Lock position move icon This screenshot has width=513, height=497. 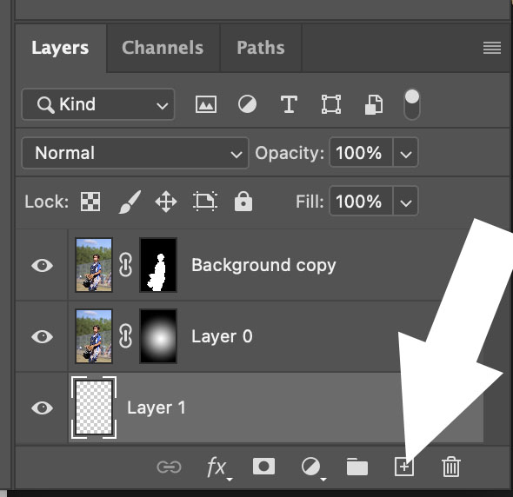pos(166,202)
